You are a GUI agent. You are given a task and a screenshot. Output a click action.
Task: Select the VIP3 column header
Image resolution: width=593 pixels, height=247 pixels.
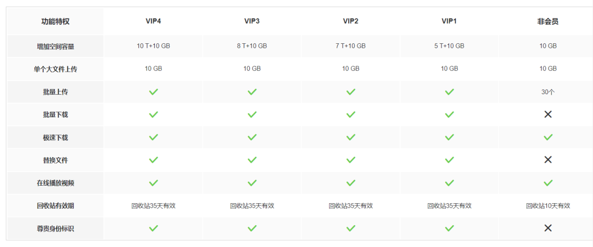(x=252, y=21)
